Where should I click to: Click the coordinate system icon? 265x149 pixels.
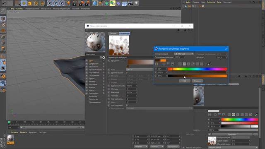[x=68, y=3]
